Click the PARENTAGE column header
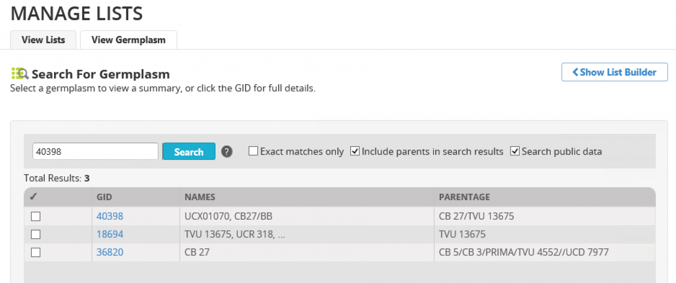 (x=464, y=197)
